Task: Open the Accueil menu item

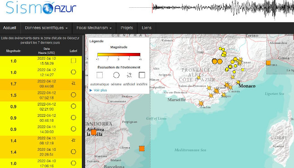Action: [10, 28]
